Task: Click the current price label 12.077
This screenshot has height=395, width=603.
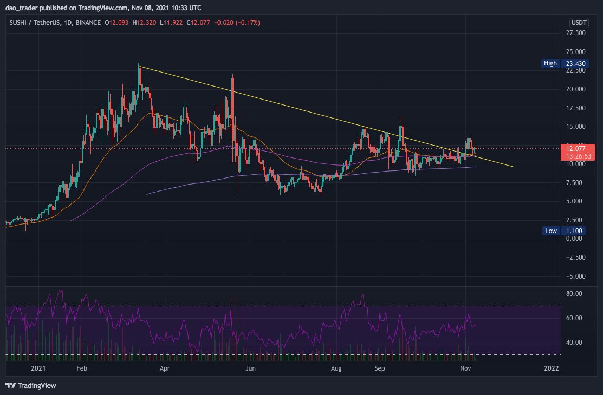Action: pyautogui.click(x=576, y=149)
